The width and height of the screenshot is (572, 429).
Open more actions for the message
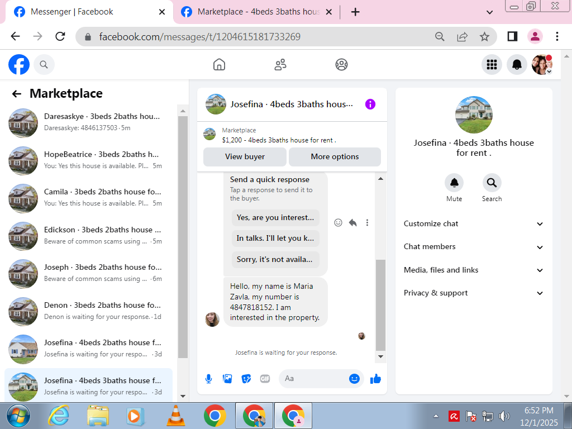[x=367, y=222]
